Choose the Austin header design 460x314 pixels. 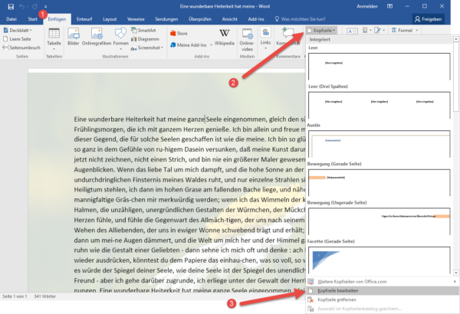[x=379, y=144]
